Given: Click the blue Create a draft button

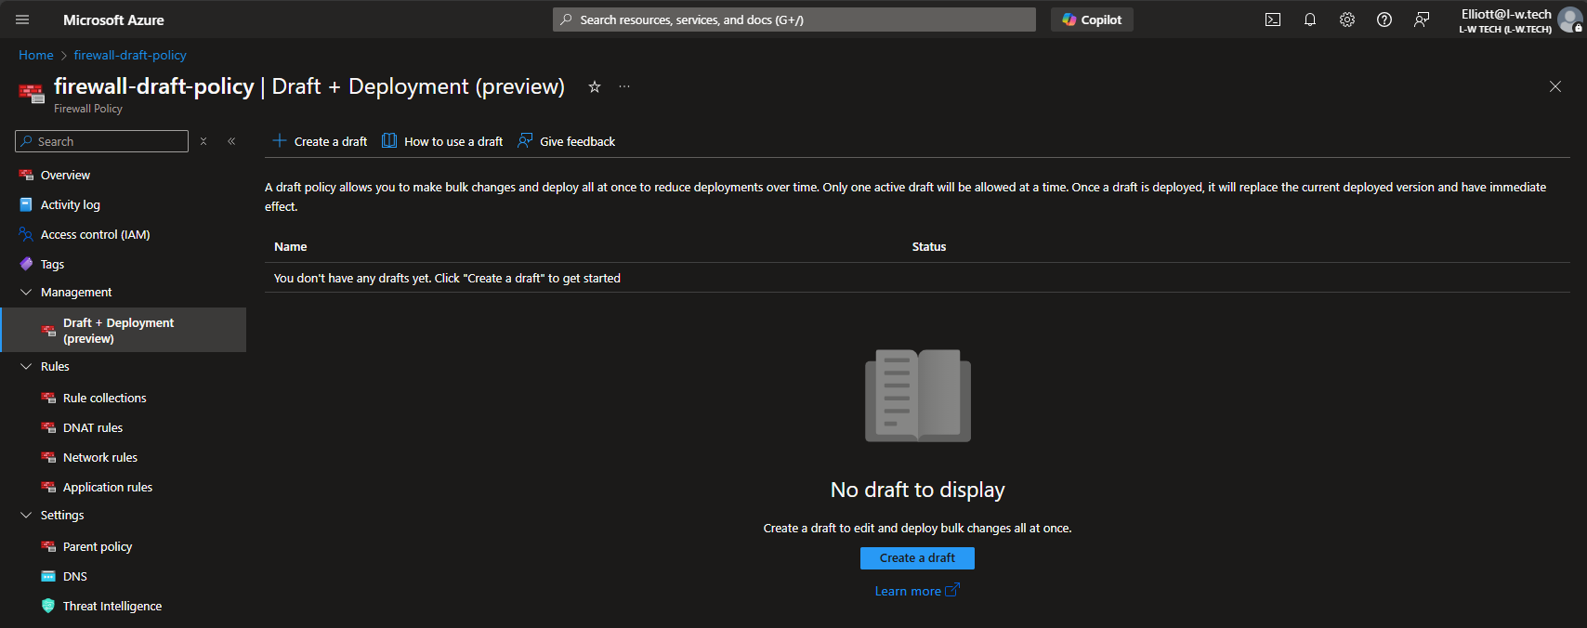Looking at the screenshot, I should click(917, 557).
